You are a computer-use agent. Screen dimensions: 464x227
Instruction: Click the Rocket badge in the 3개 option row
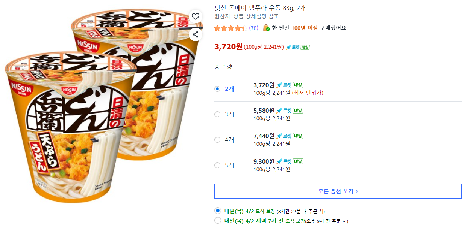click(284, 111)
